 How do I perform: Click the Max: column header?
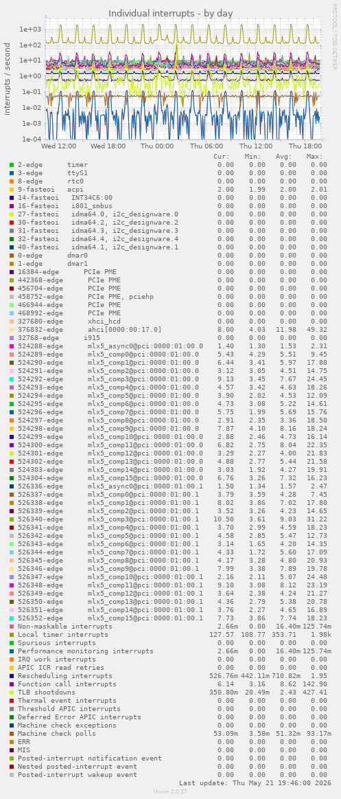pos(315,157)
